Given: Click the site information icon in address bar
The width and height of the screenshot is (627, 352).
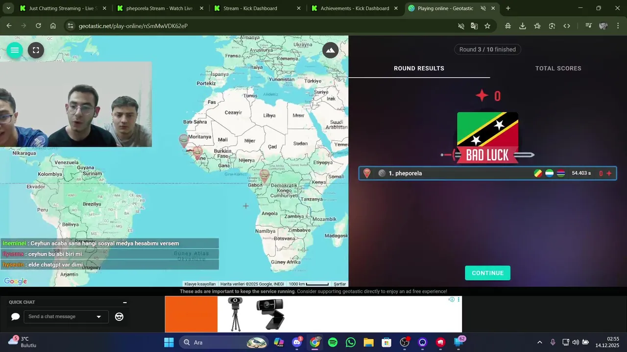Looking at the screenshot, I should 70,26.
